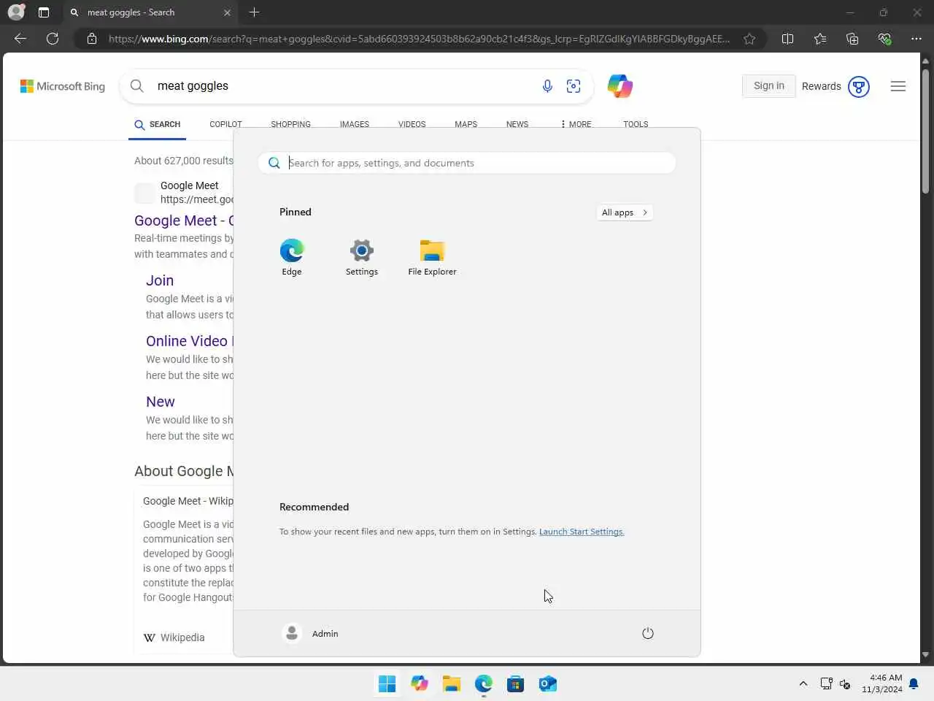Open visual search camera icon
Screen dimensions: 934x701
[574, 86]
